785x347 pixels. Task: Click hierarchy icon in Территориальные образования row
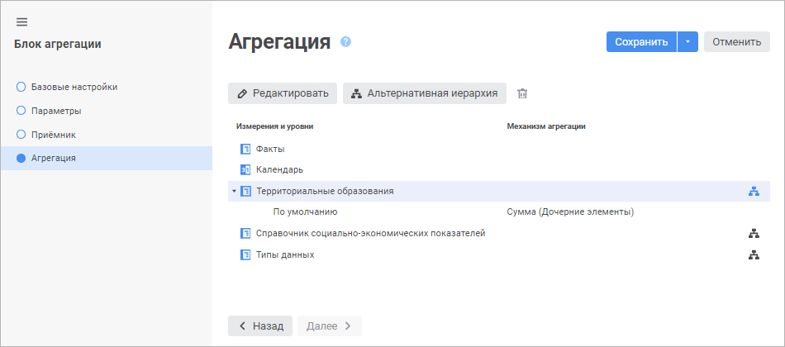point(754,191)
